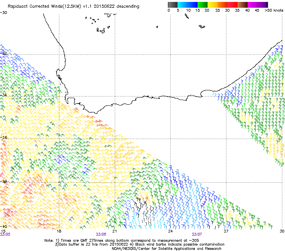Select the '20' label under the color bar
The height and width of the screenshot is (251, 285).
click(207, 10)
